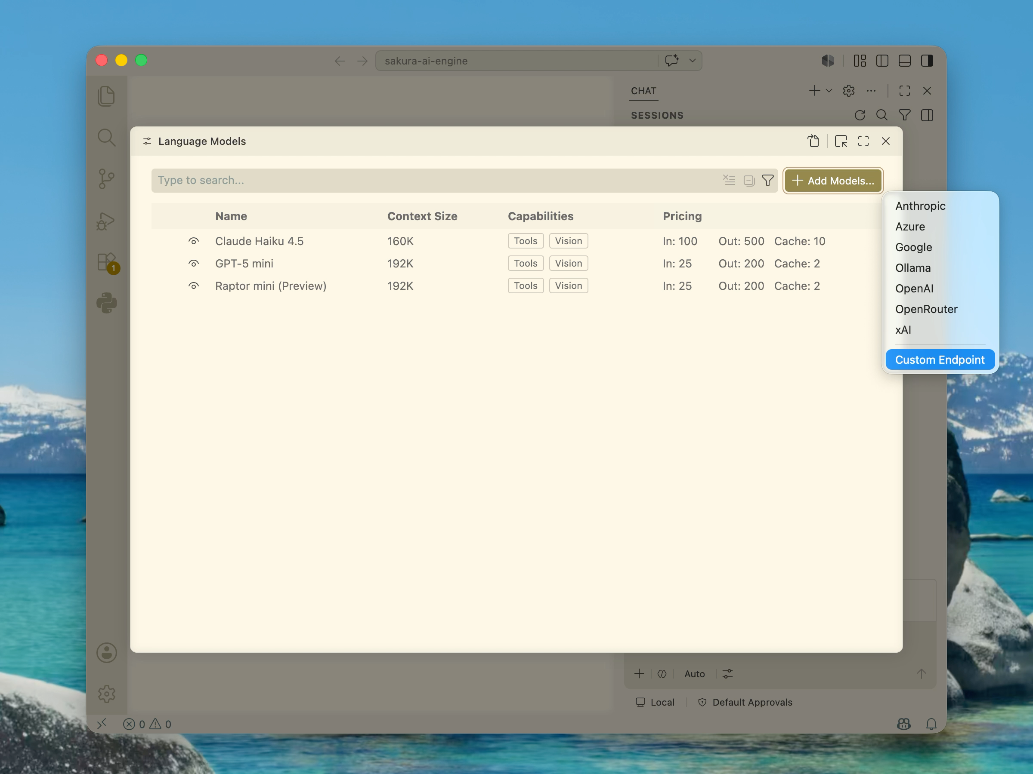
Task: Click the Tools tag on Raptor mini
Action: tap(526, 286)
